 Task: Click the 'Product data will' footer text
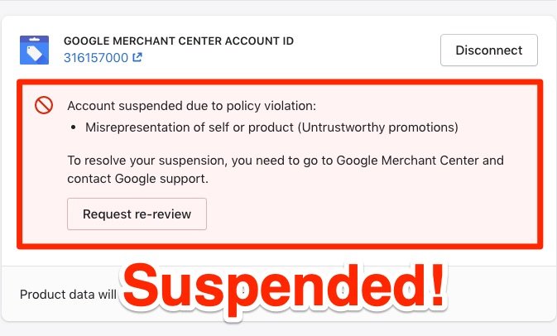click(70, 294)
